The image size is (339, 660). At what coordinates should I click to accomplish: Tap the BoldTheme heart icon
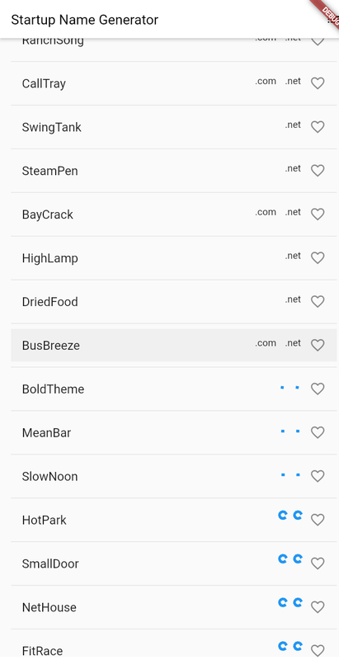click(x=318, y=389)
